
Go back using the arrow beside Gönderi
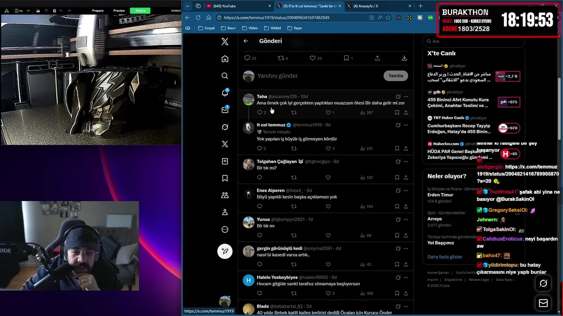pyautogui.click(x=246, y=41)
